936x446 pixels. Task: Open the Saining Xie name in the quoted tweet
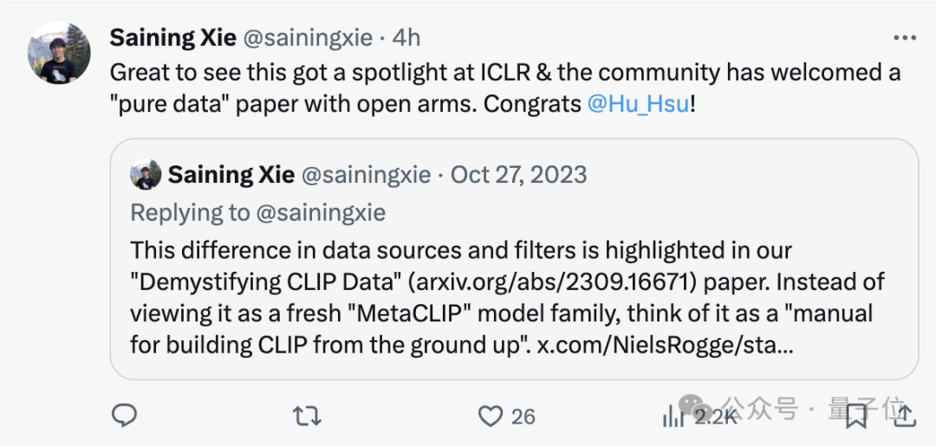coord(231,175)
